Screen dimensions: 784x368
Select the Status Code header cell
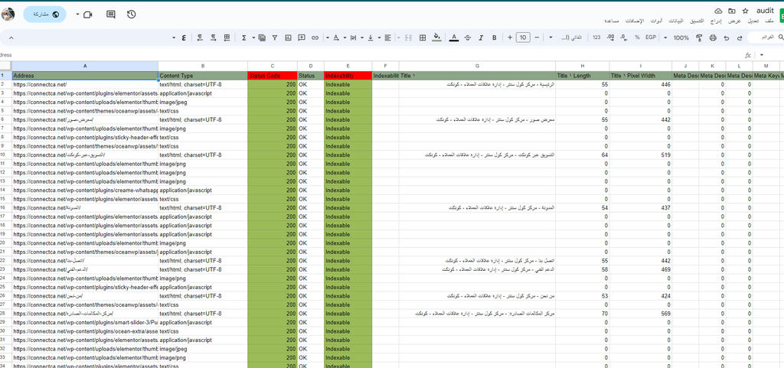click(x=273, y=76)
